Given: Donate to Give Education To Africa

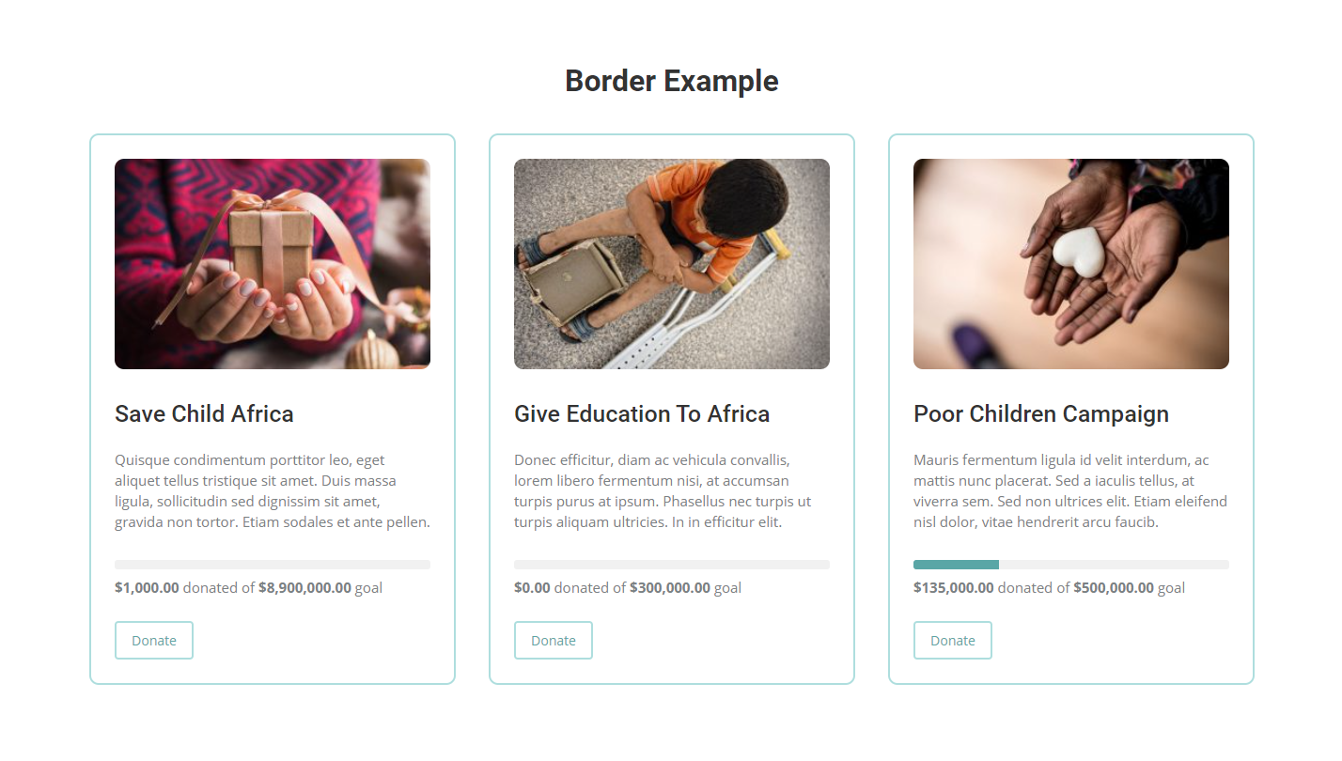Looking at the screenshot, I should [554, 641].
